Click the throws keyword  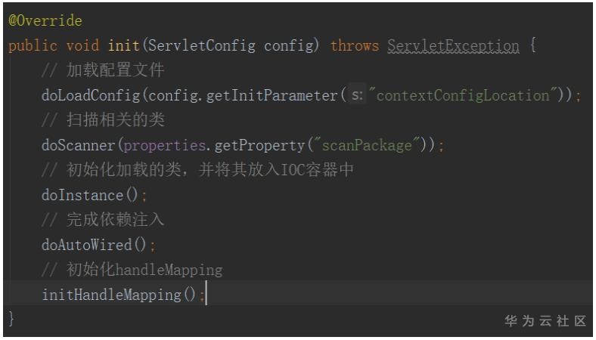(354, 46)
